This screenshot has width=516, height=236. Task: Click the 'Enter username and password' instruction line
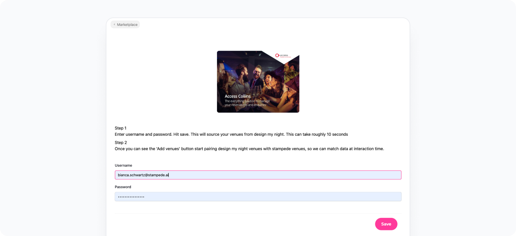pyautogui.click(x=231, y=134)
